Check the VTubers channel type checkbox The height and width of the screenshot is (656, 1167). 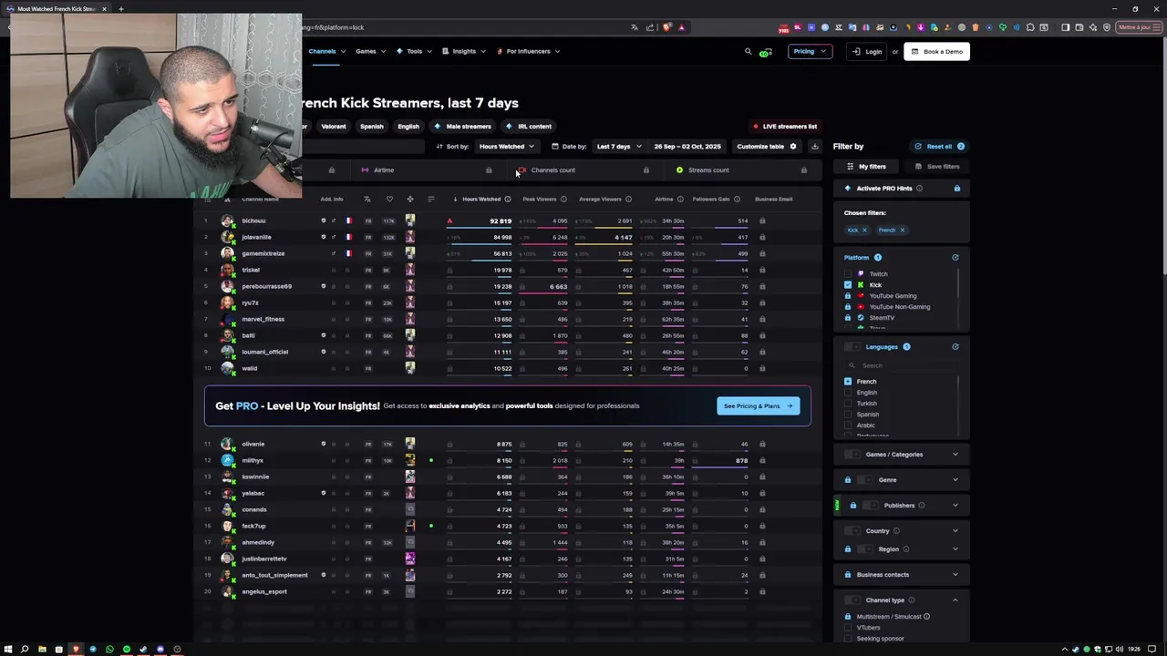click(848, 627)
